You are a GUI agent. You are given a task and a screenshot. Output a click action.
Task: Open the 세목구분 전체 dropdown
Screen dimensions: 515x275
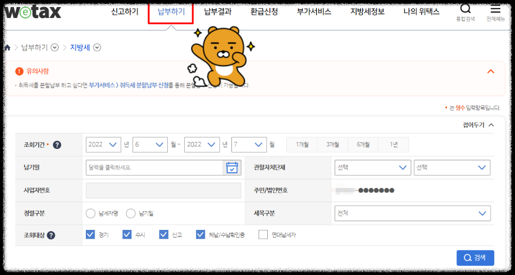click(412, 213)
